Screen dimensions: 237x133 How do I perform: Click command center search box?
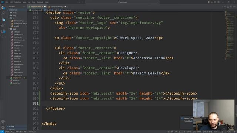click(122, 2)
